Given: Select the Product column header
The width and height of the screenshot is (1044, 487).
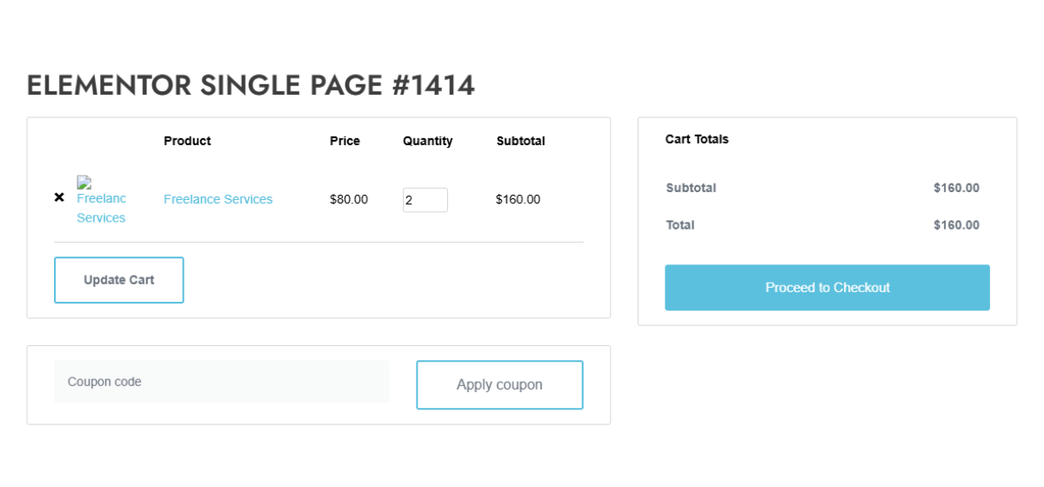Looking at the screenshot, I should coord(187,141).
